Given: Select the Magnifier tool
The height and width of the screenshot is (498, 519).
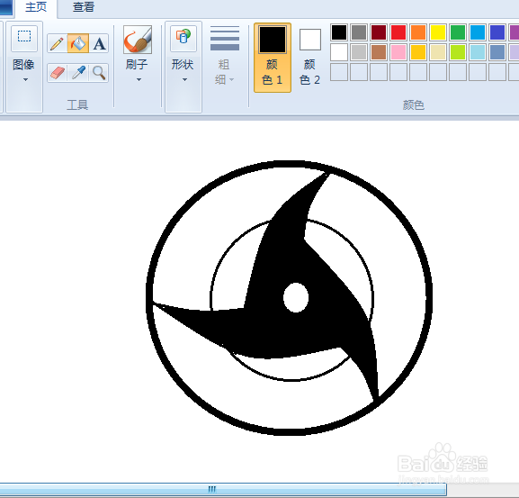Looking at the screenshot, I should (99, 73).
